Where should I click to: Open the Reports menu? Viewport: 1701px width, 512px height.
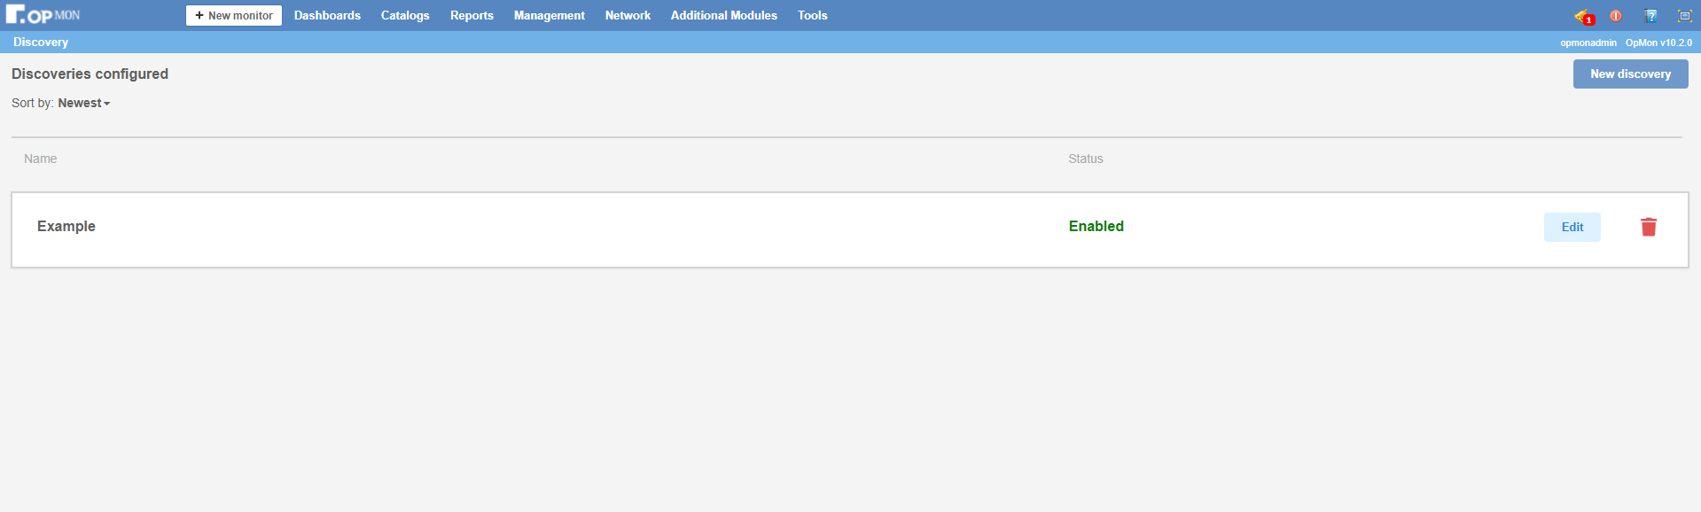(x=472, y=16)
